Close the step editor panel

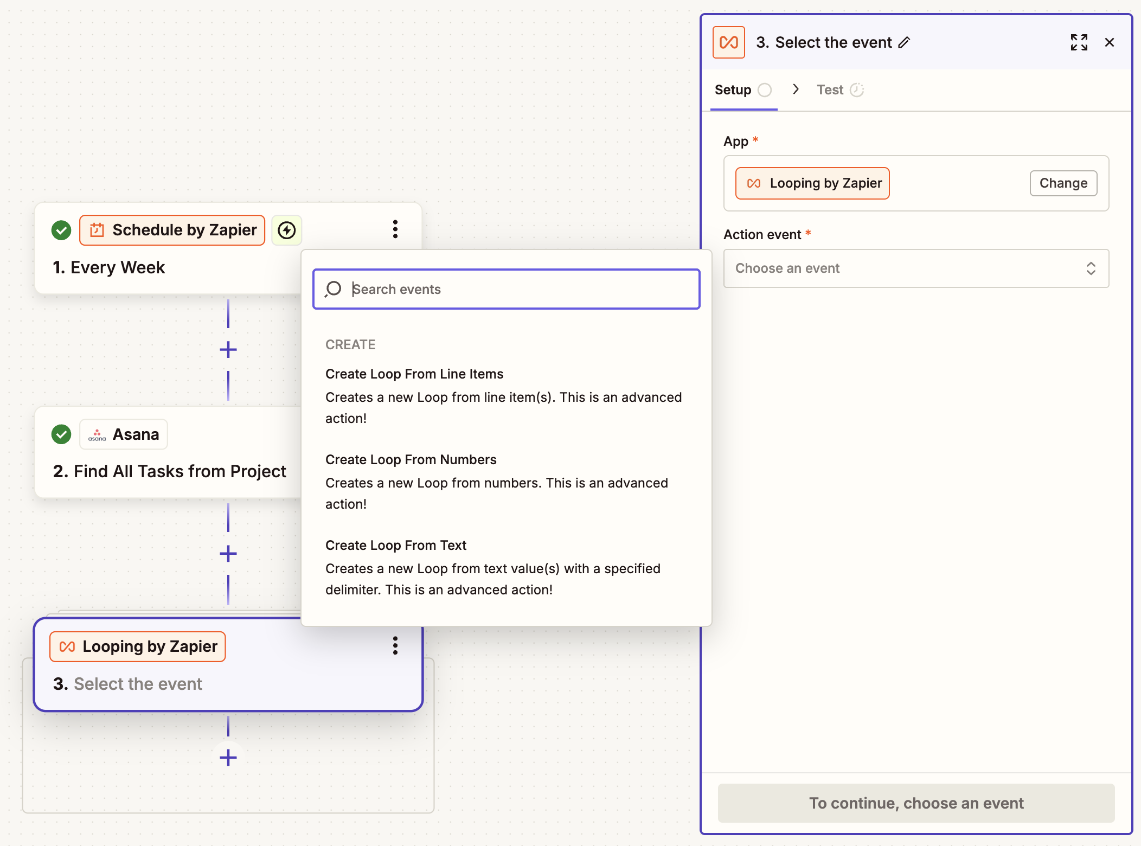[1110, 42]
